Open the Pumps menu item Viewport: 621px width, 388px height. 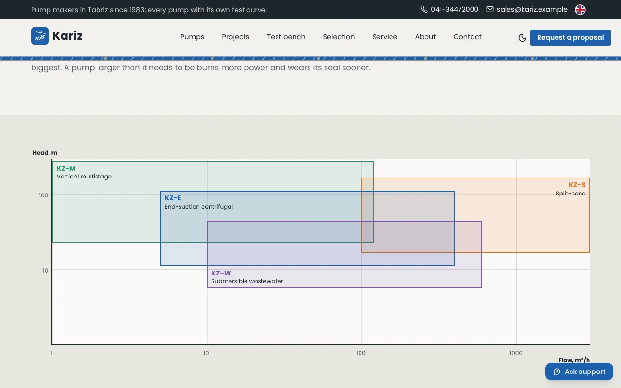(193, 37)
